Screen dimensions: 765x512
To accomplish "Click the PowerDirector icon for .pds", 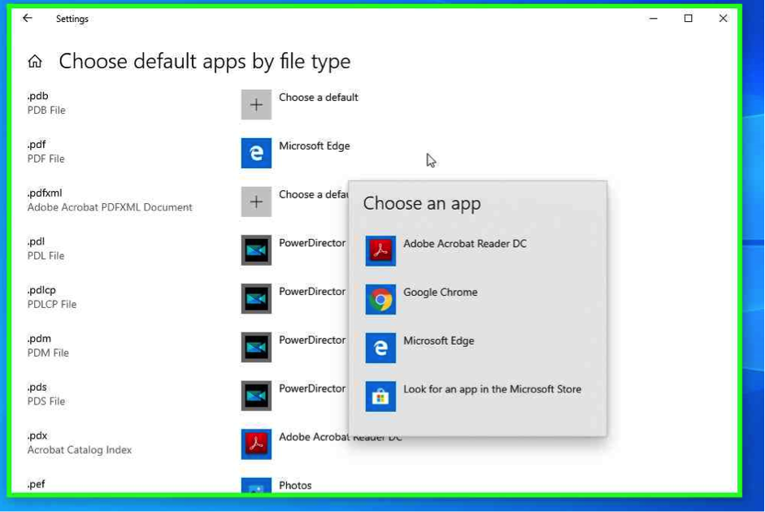I will click(x=256, y=396).
